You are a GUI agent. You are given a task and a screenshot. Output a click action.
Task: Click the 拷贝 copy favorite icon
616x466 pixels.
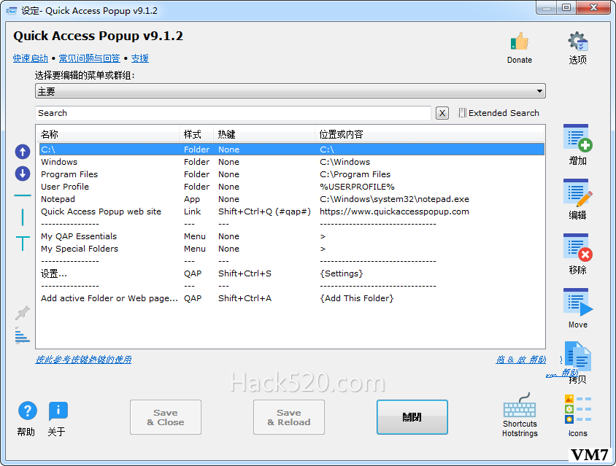coord(577,357)
